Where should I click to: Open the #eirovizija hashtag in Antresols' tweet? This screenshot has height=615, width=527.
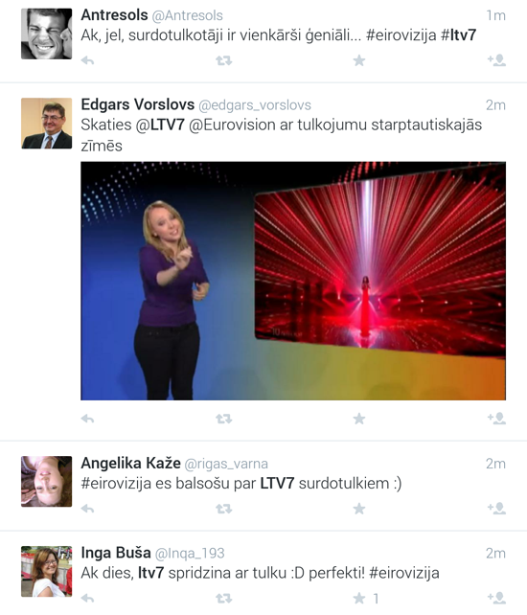[401, 35]
